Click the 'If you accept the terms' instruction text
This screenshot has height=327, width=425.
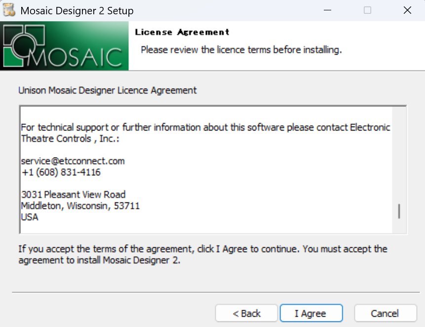[203, 255]
